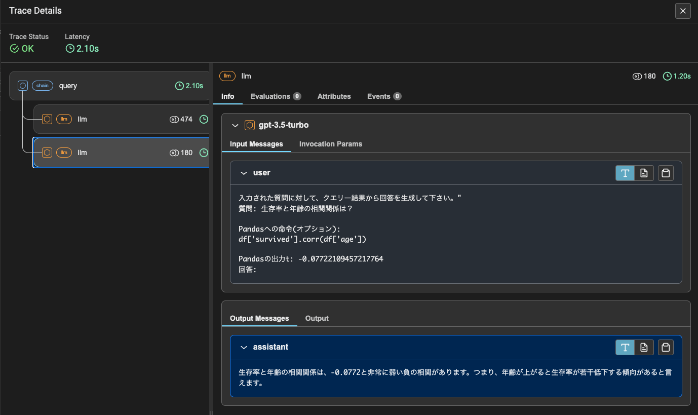This screenshot has width=698, height=415.
Task: Click the assistant response text
Action: pos(455,378)
